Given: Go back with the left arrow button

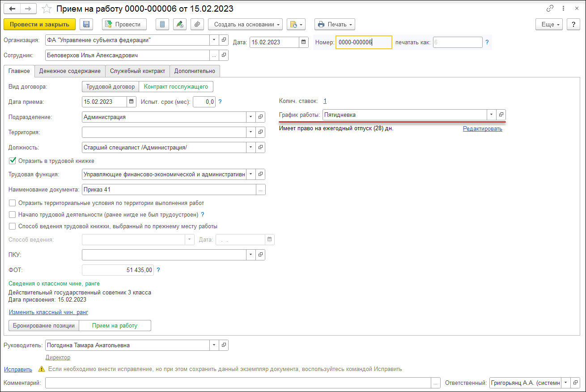Looking at the screenshot, I should [x=12, y=9].
